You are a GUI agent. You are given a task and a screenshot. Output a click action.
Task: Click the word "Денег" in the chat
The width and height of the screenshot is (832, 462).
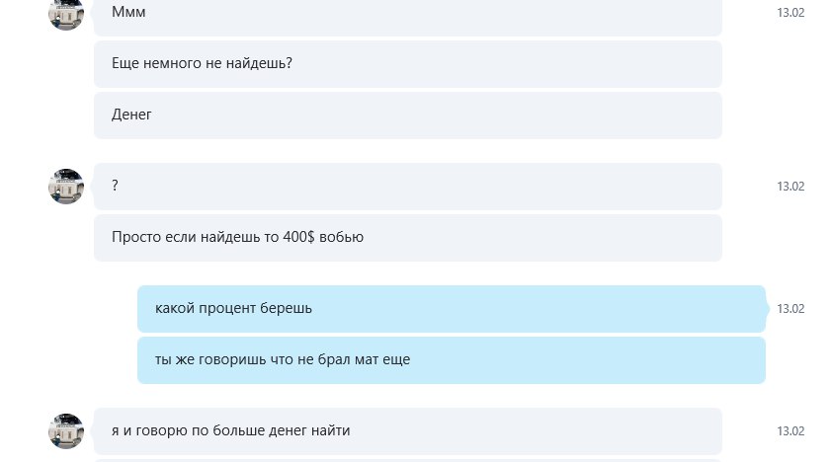[x=131, y=115]
